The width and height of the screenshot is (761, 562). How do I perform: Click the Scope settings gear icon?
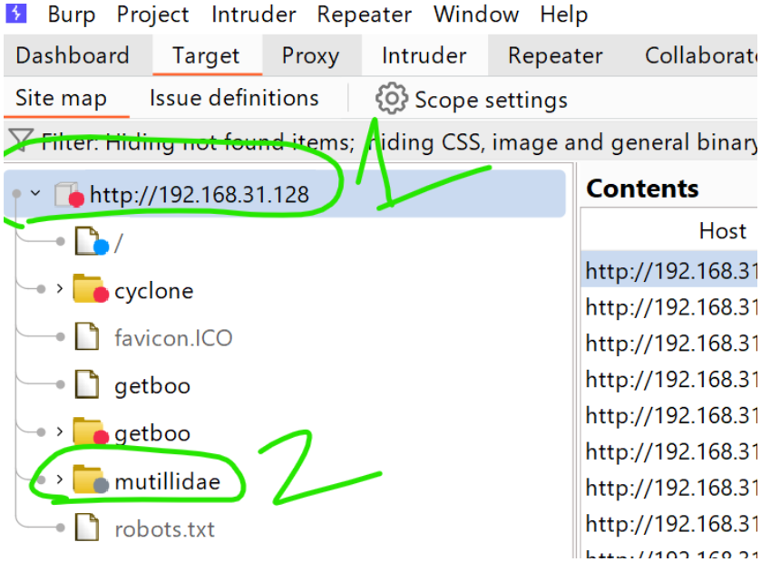tap(391, 99)
